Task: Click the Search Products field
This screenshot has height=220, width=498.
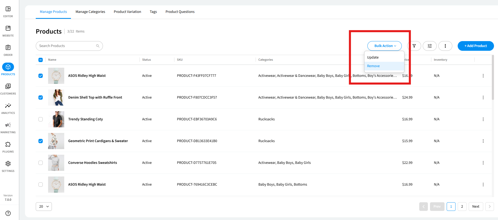Action: (67, 46)
